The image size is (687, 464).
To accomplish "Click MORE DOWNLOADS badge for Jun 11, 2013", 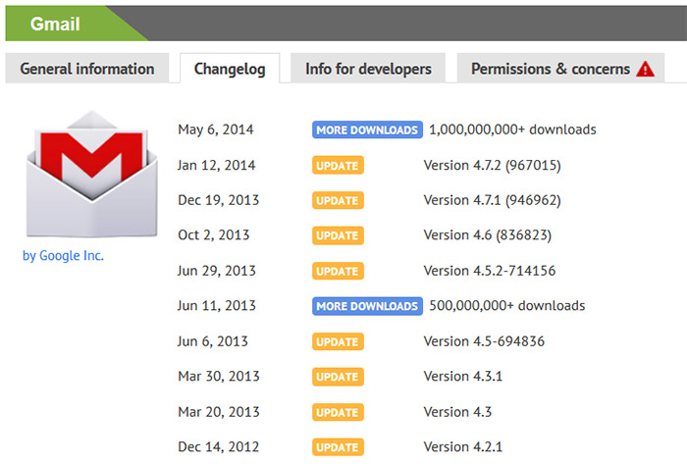I will tap(367, 306).
